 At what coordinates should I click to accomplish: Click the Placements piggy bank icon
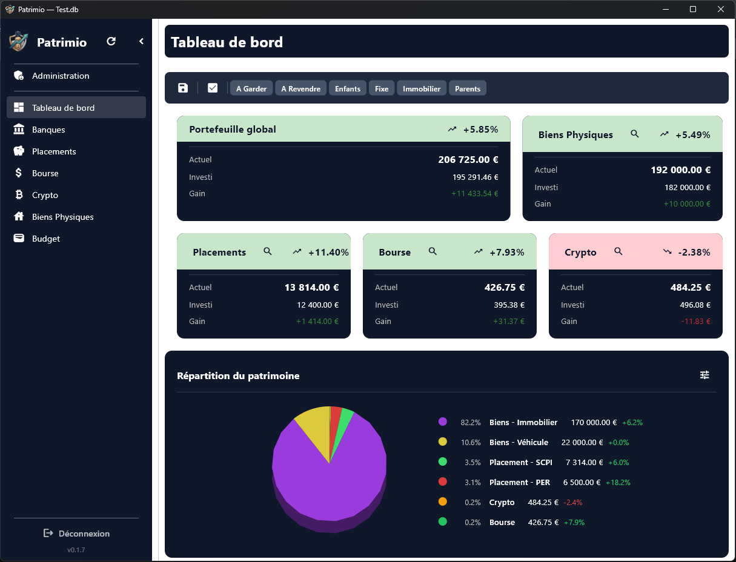point(19,151)
